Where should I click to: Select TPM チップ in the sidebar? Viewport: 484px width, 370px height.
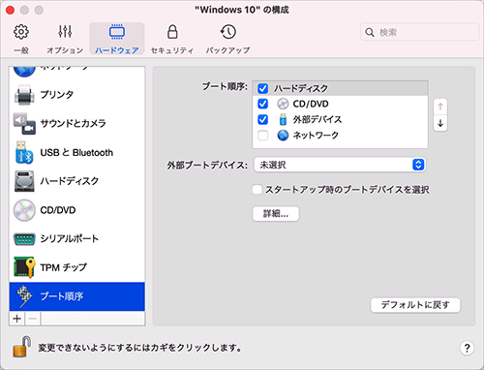pos(77,267)
